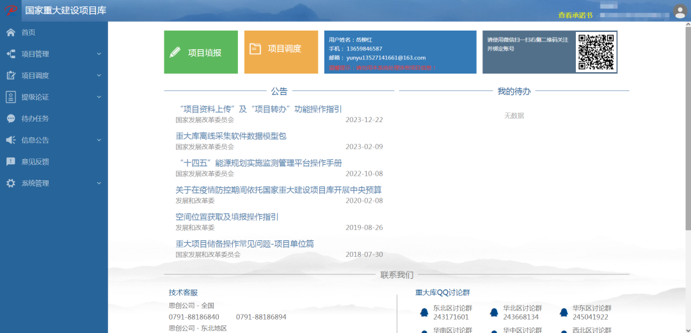The height and width of the screenshot is (333, 691).
Task: Click 思创公司 - 全国 text
Action: 191,306
